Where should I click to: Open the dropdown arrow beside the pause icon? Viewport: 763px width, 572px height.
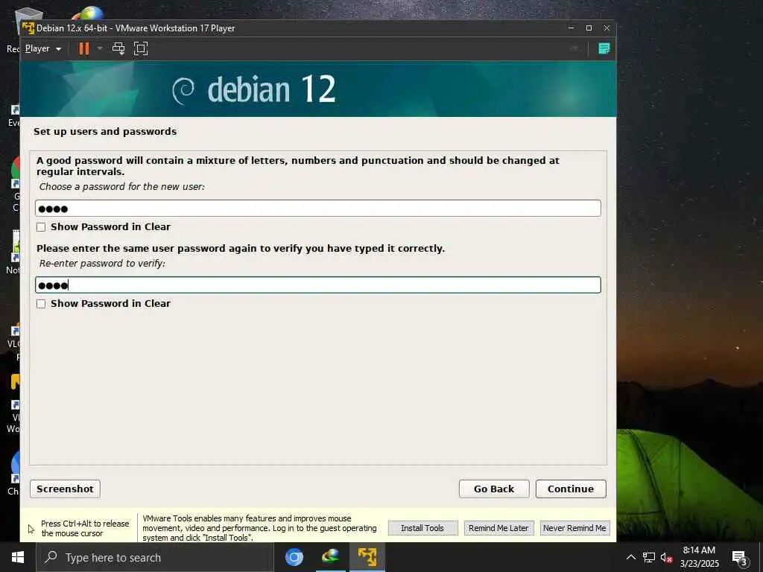coord(100,48)
